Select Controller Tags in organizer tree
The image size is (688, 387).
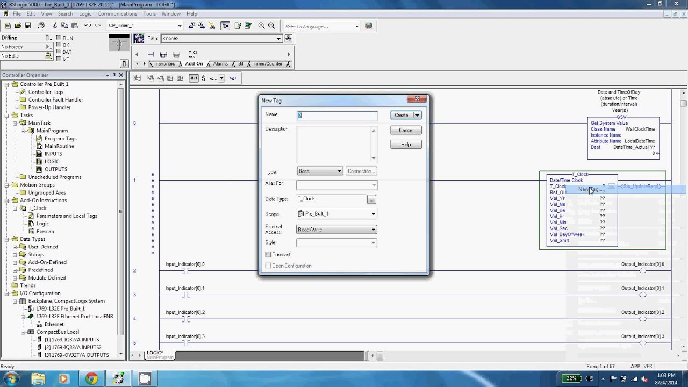click(45, 92)
